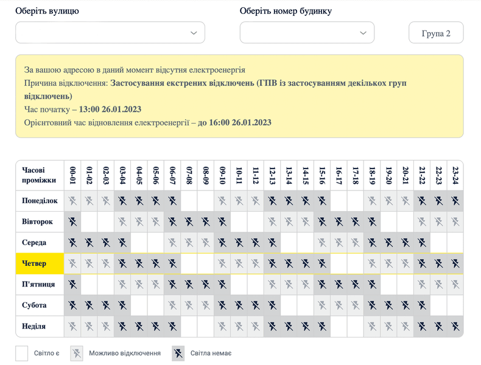Click the no-power icon for Вівторок 00-01
Image resolution: width=481 pixels, height=365 pixels.
[73, 221]
